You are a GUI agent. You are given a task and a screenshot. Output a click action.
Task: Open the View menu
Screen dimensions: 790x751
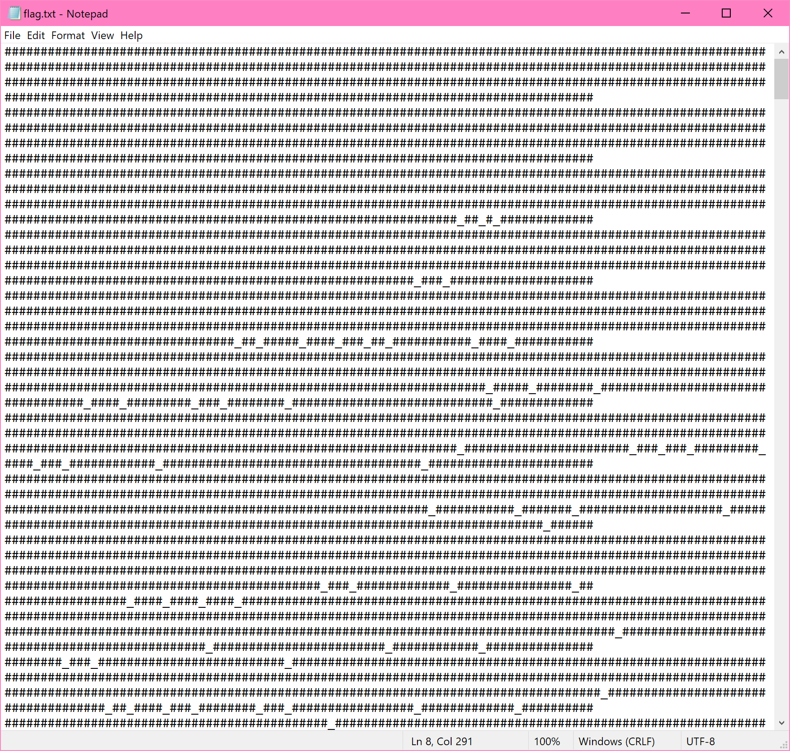(x=102, y=35)
